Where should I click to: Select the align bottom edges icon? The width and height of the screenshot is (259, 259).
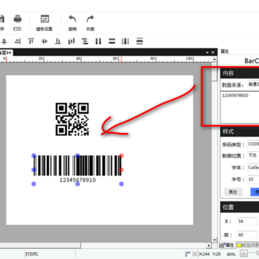(58, 41)
